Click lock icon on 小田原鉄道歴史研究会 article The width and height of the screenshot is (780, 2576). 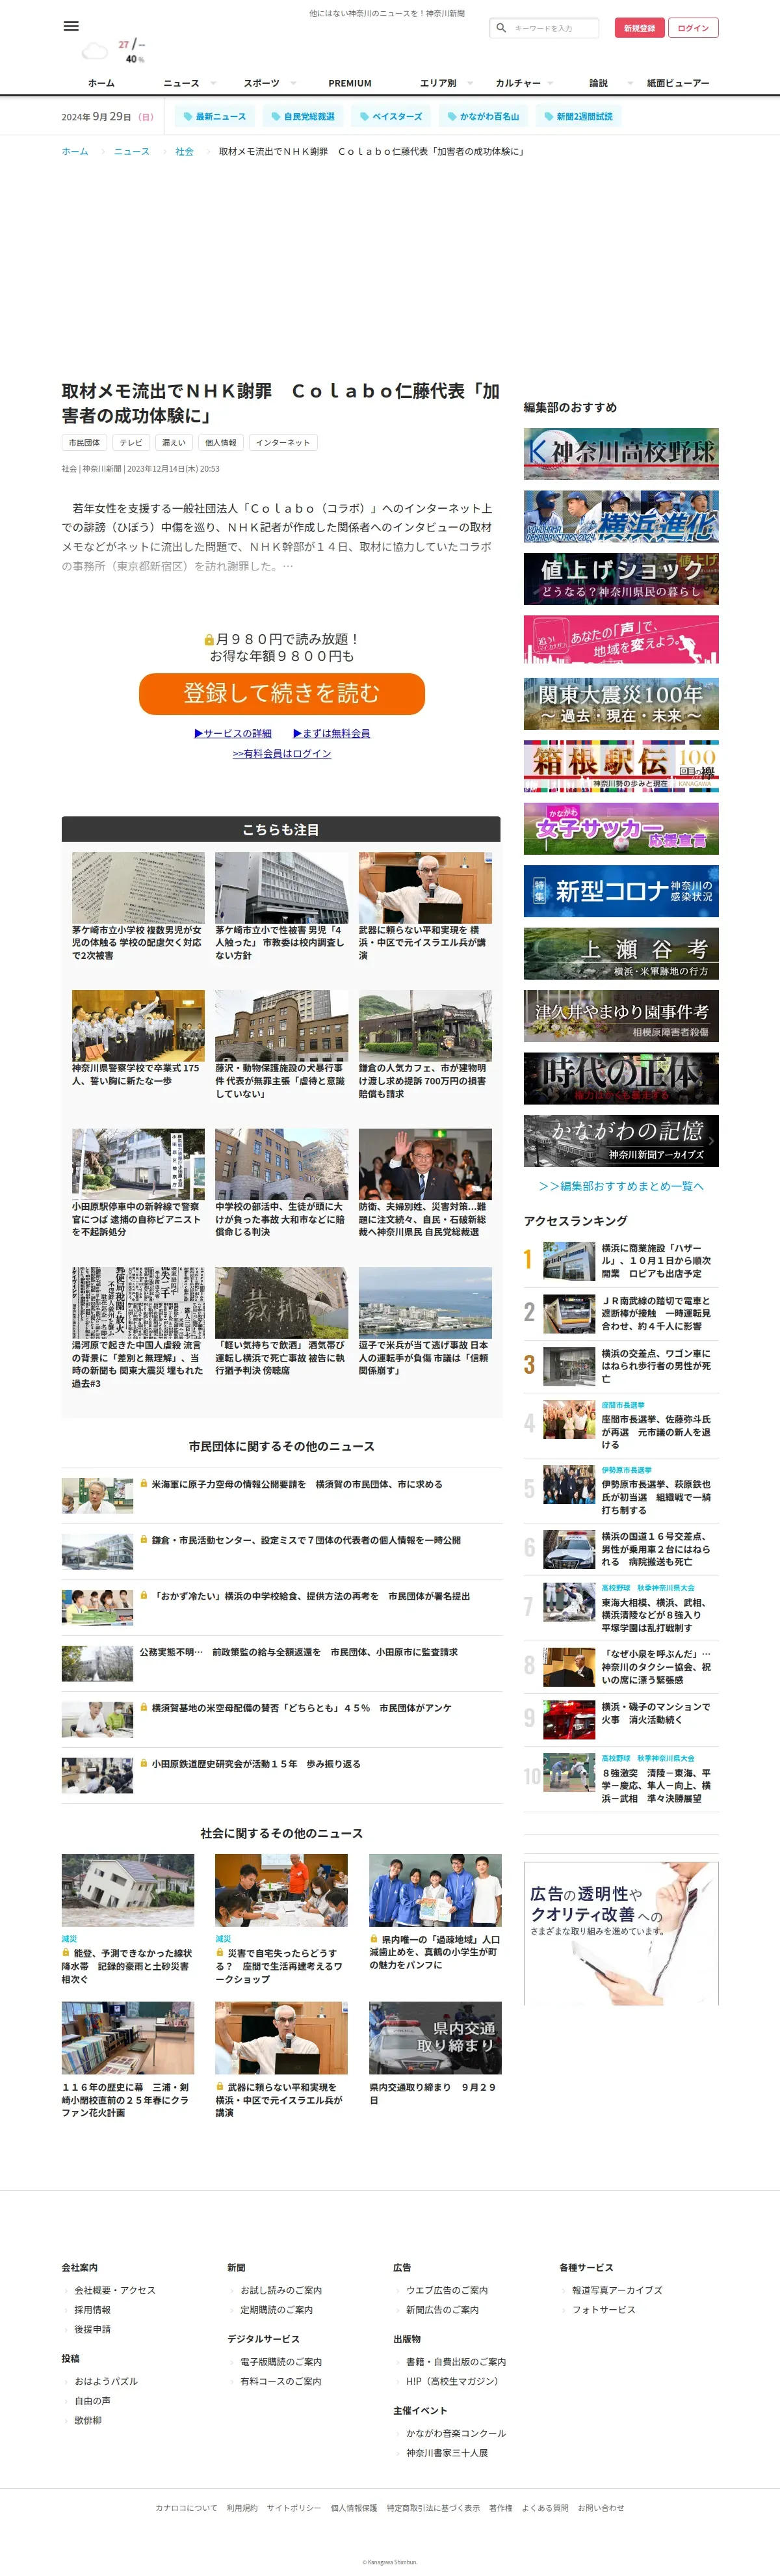tap(144, 1764)
